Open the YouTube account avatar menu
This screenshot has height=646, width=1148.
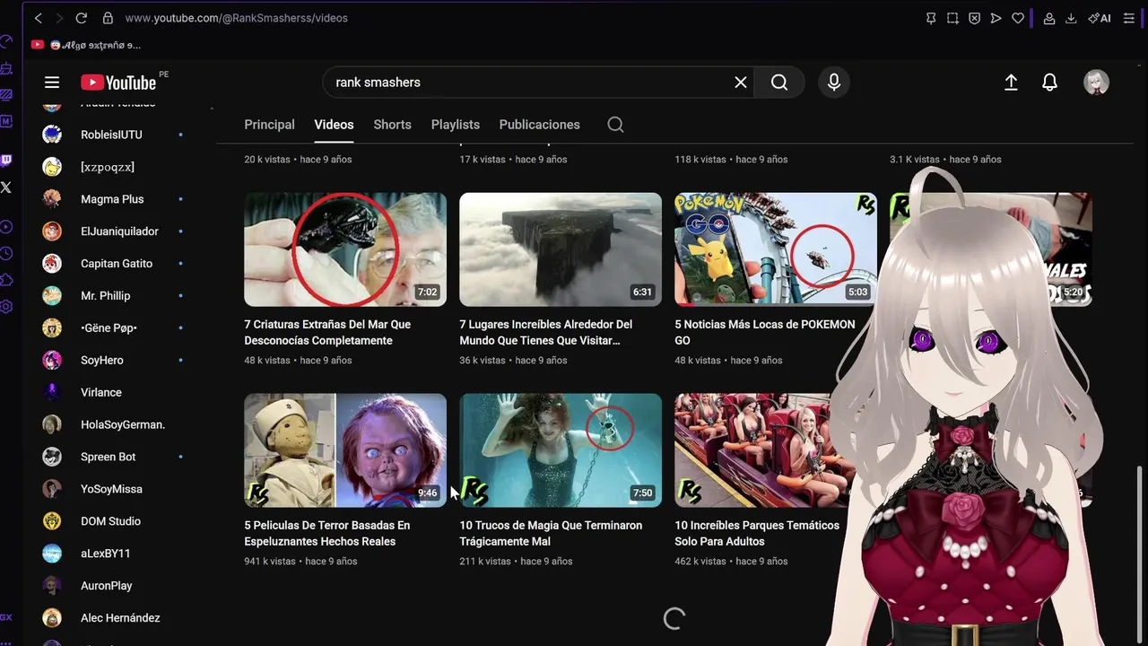point(1096,83)
